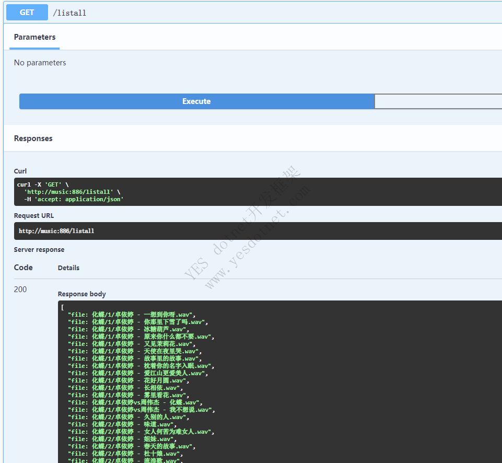The height and width of the screenshot is (463, 502).
Task: Click the empty button beside Execute
Action: click(x=438, y=101)
